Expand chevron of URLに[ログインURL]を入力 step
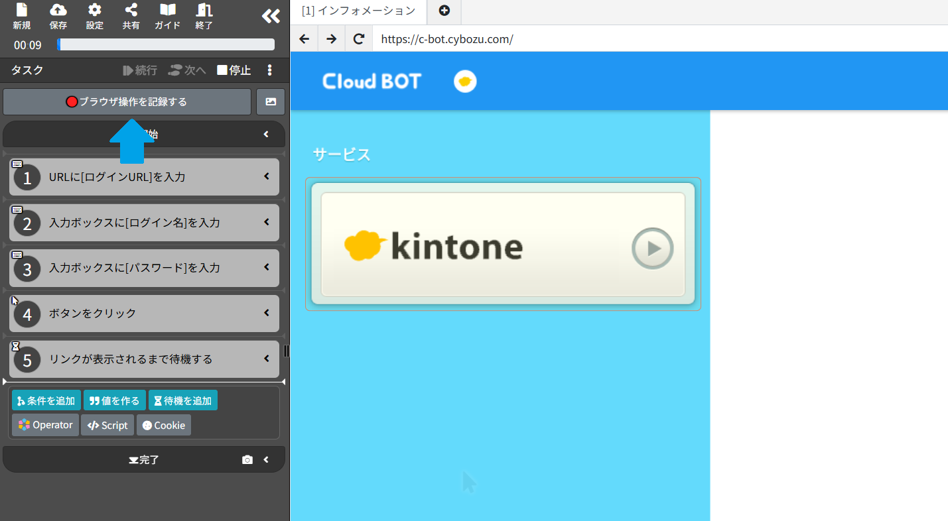 click(267, 176)
